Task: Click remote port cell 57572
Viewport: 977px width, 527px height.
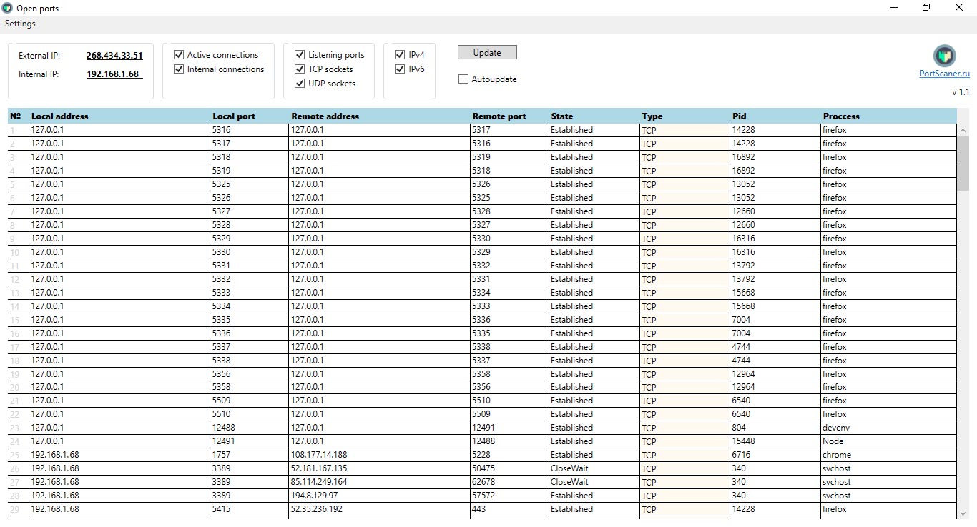Action: coord(509,496)
